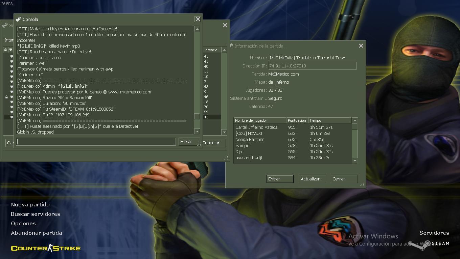This screenshot has height=259, width=460.
Task: Click the player list scroll-up arrow
Action: point(354,120)
